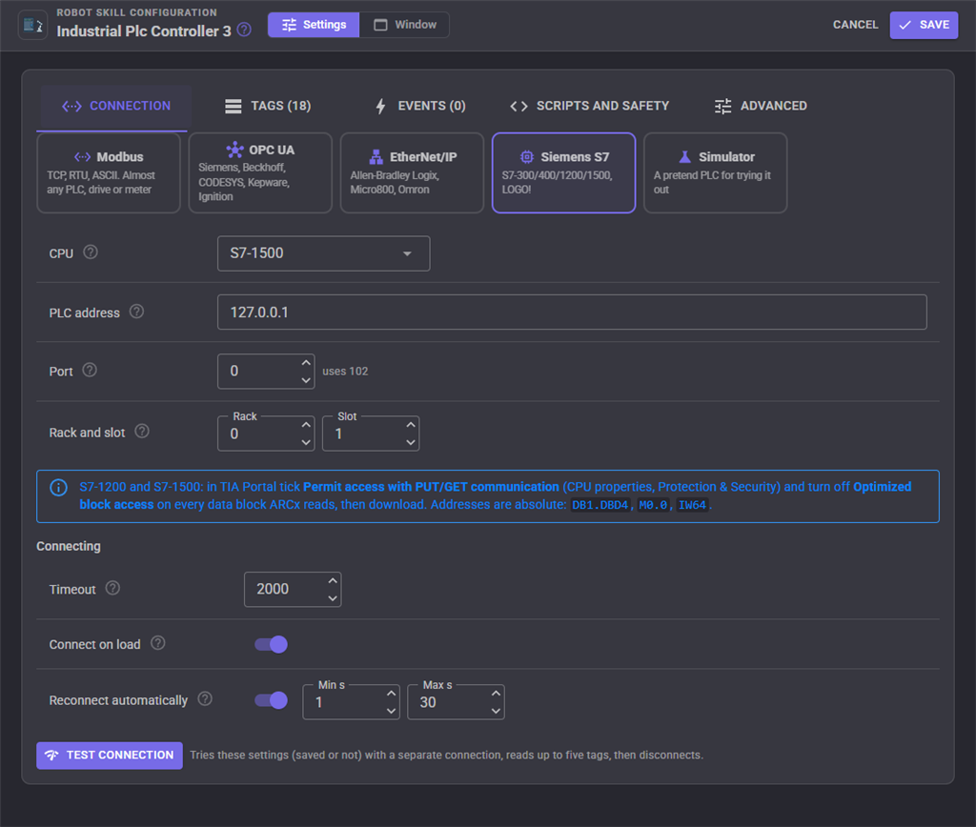Click the Connect on load help icon
The height and width of the screenshot is (827, 976).
(x=158, y=643)
